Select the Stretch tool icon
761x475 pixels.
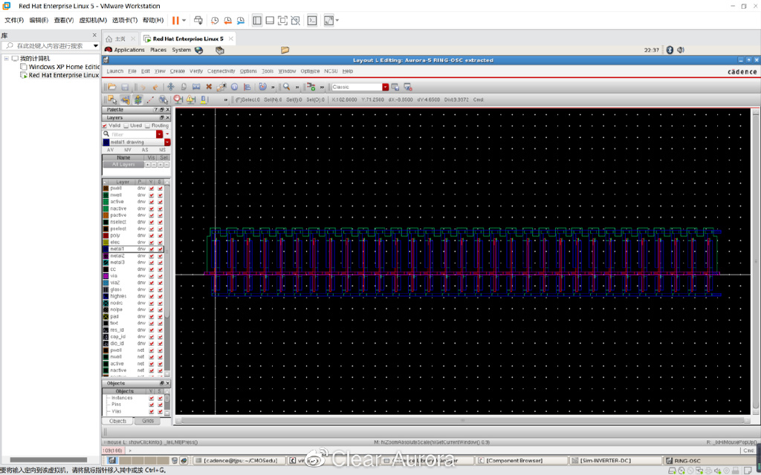196,87
